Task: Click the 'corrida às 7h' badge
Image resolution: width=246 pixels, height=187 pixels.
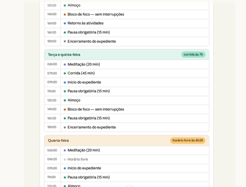Action: click(193, 54)
